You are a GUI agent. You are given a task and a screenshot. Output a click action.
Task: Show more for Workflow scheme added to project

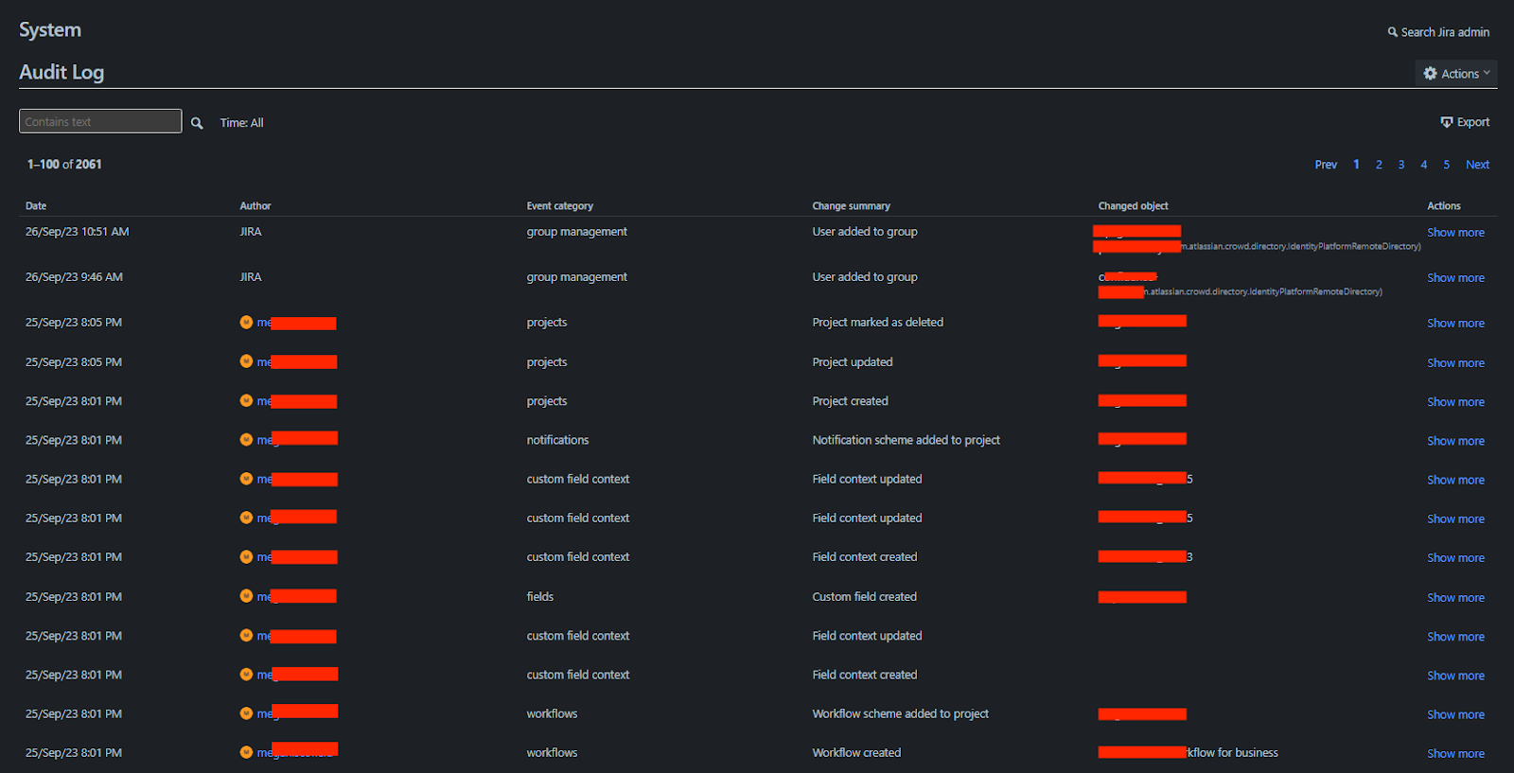[x=1455, y=715]
